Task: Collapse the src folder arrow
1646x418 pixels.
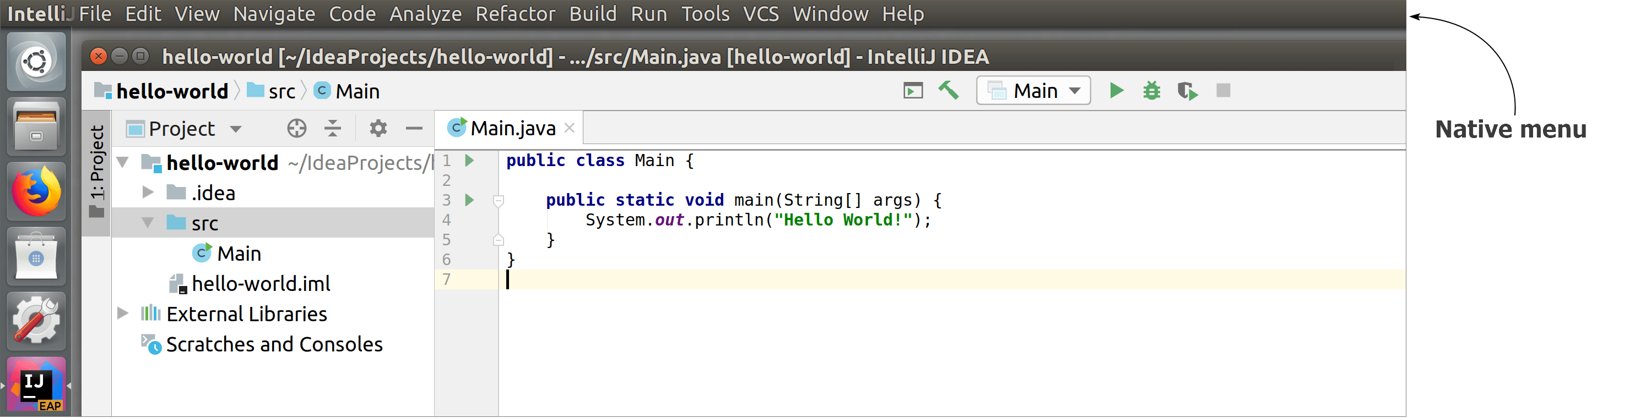Action: (x=148, y=223)
